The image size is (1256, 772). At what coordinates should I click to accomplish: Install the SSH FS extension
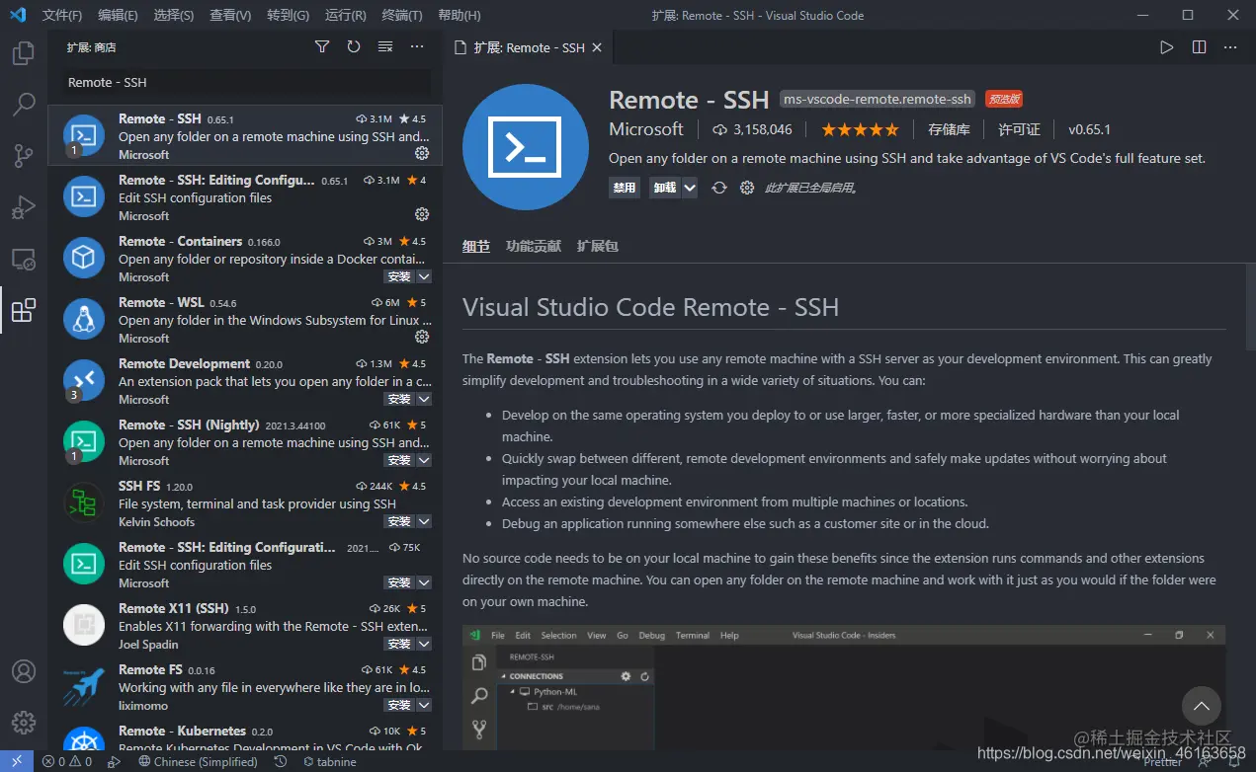[x=399, y=521]
